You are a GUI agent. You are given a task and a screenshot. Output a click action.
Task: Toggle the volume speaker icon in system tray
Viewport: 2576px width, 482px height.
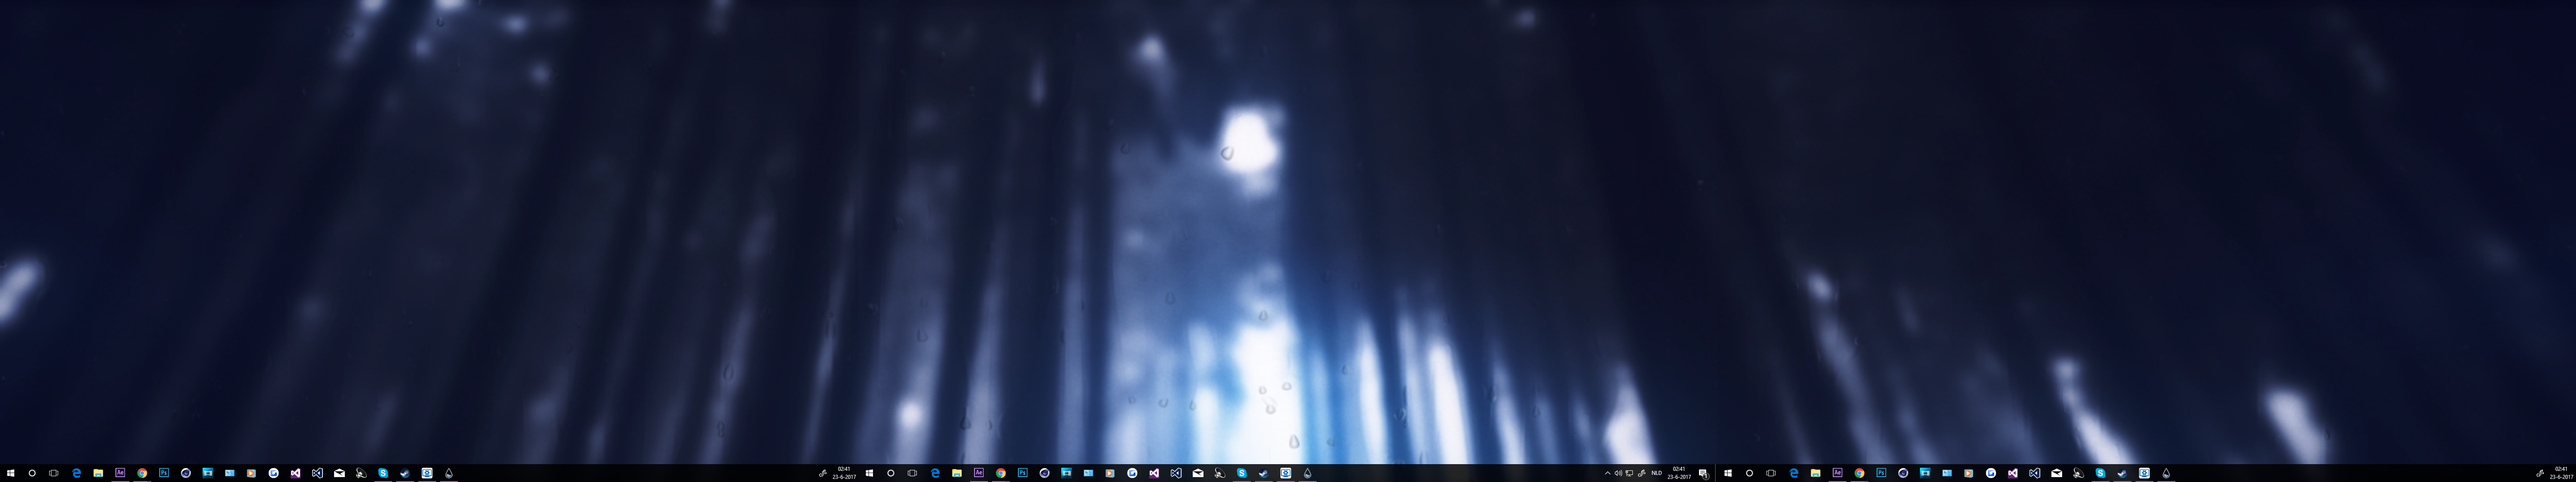[1618, 473]
